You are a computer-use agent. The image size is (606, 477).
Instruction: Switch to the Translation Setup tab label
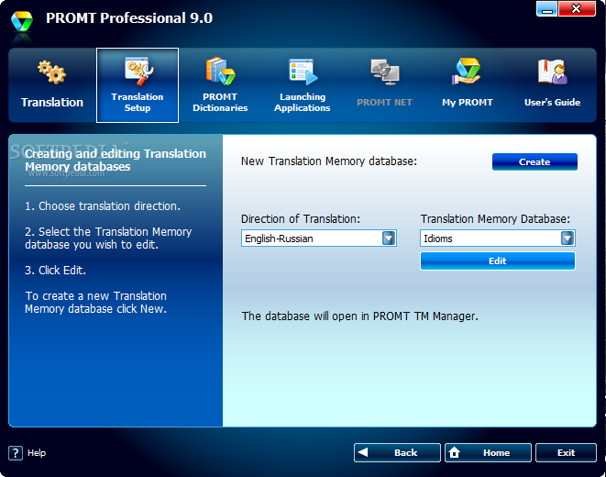138,102
